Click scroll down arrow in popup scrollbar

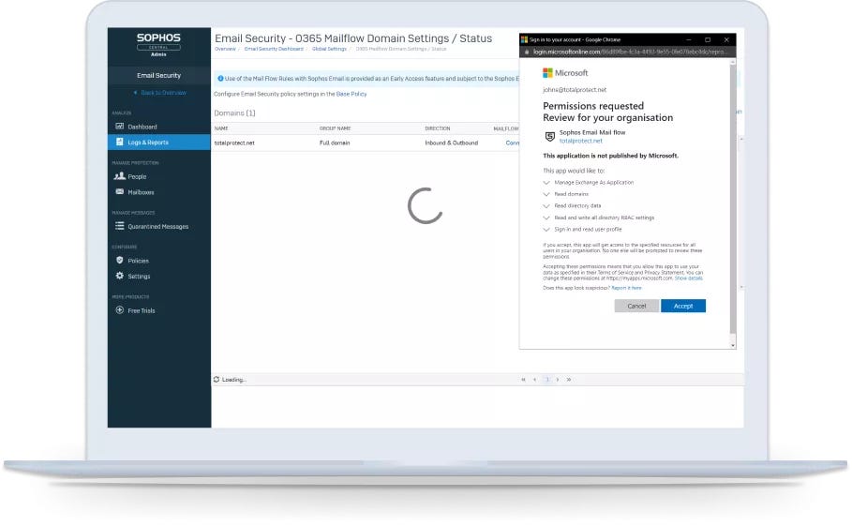[x=732, y=345]
